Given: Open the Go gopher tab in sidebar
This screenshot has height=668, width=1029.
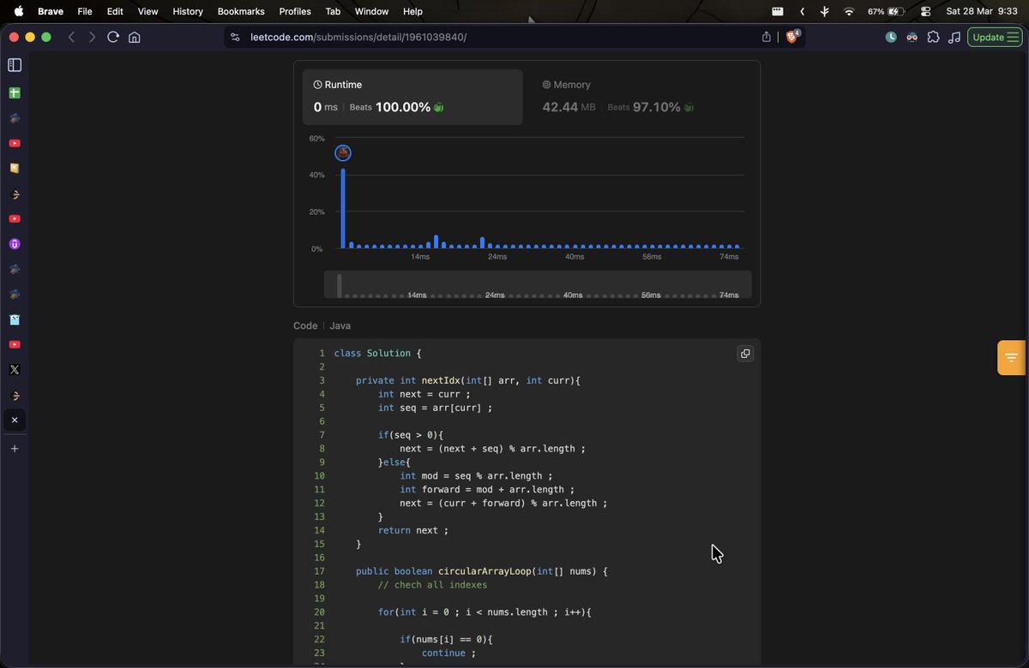Looking at the screenshot, I should (15, 319).
